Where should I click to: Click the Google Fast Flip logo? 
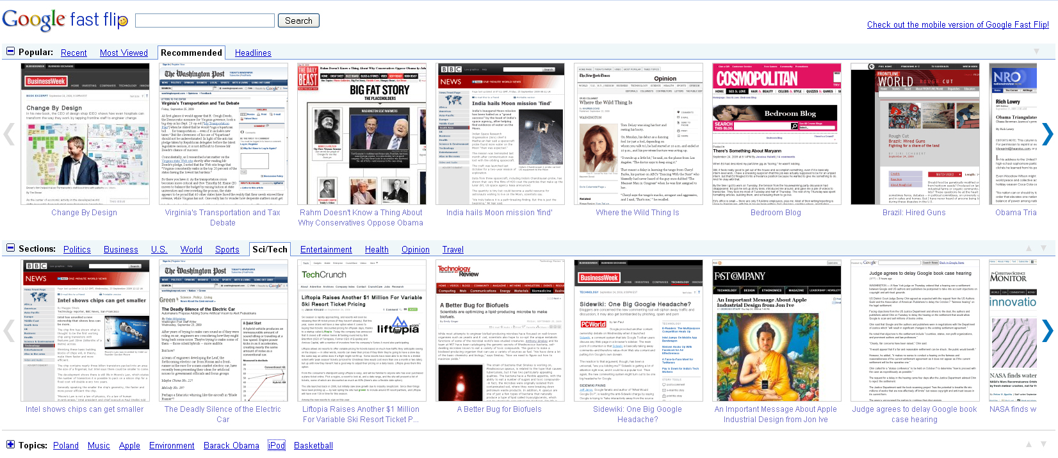(65, 20)
